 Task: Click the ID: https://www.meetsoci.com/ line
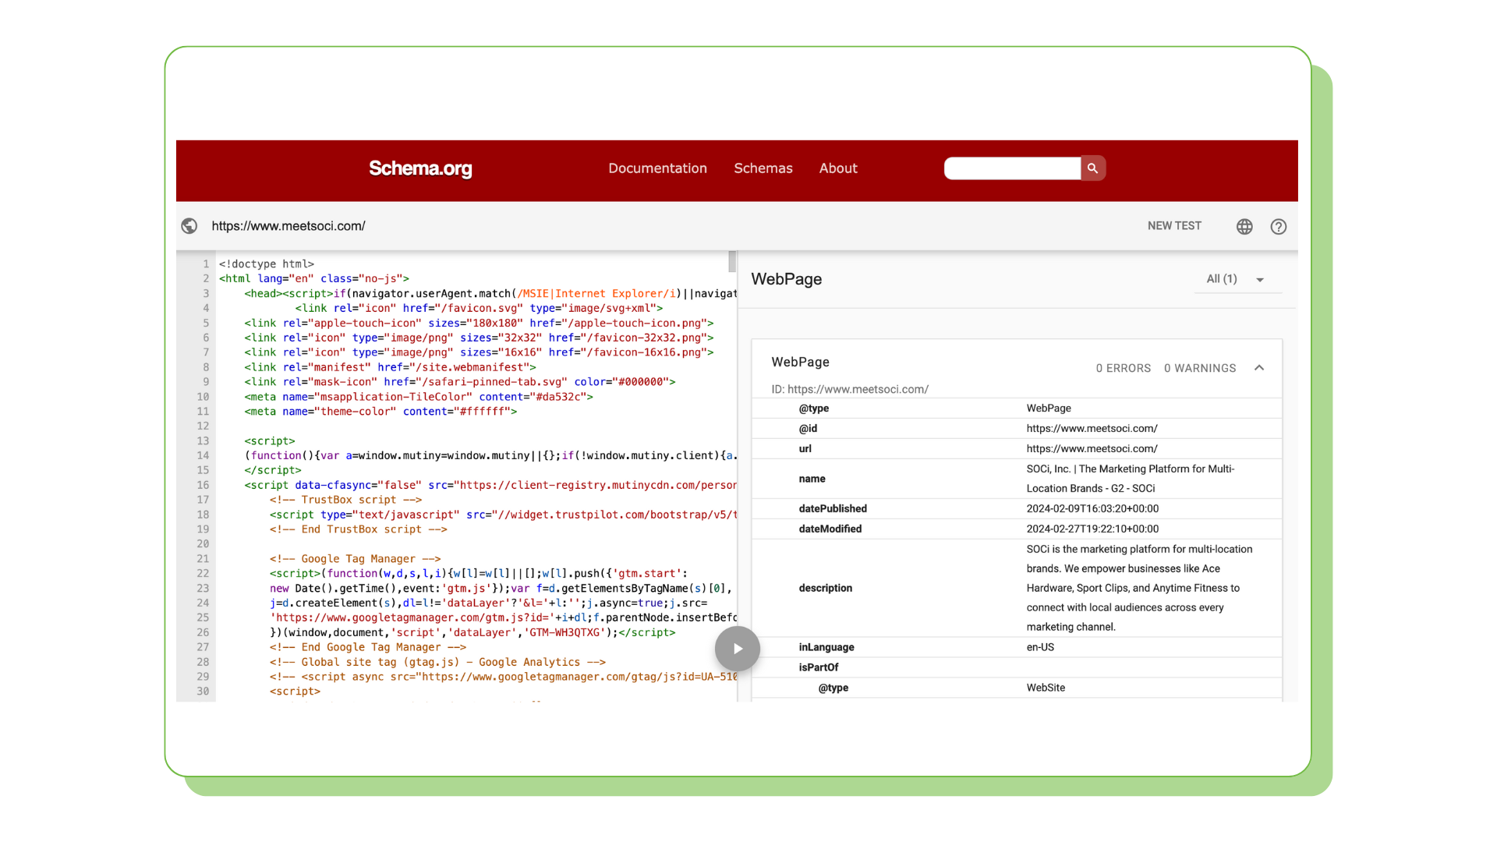tap(850, 390)
